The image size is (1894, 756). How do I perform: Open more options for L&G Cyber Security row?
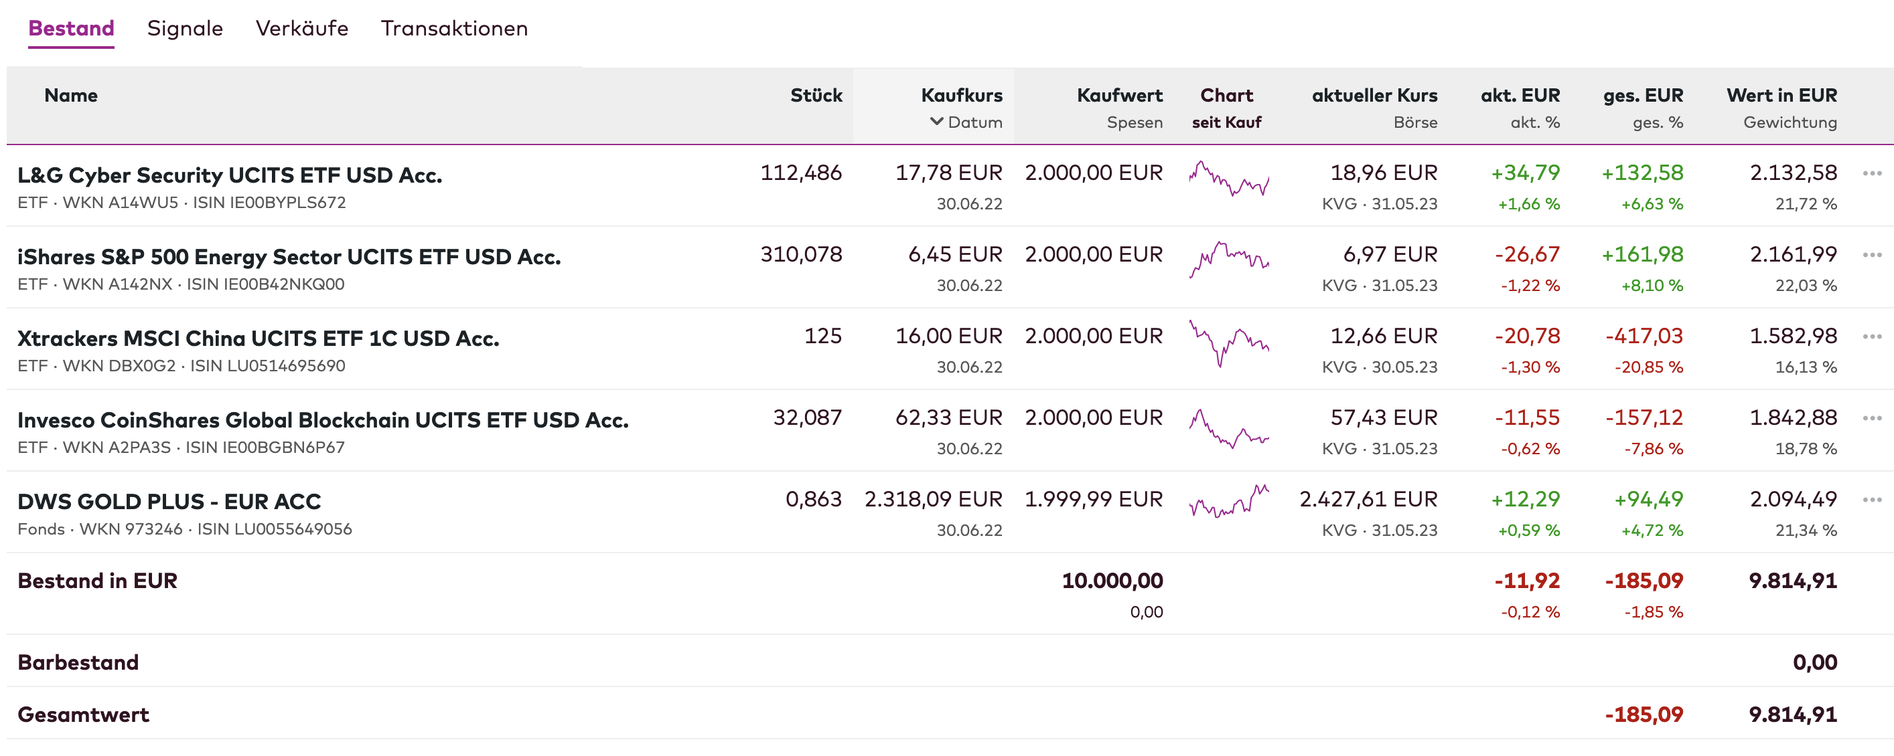[x=1871, y=173]
